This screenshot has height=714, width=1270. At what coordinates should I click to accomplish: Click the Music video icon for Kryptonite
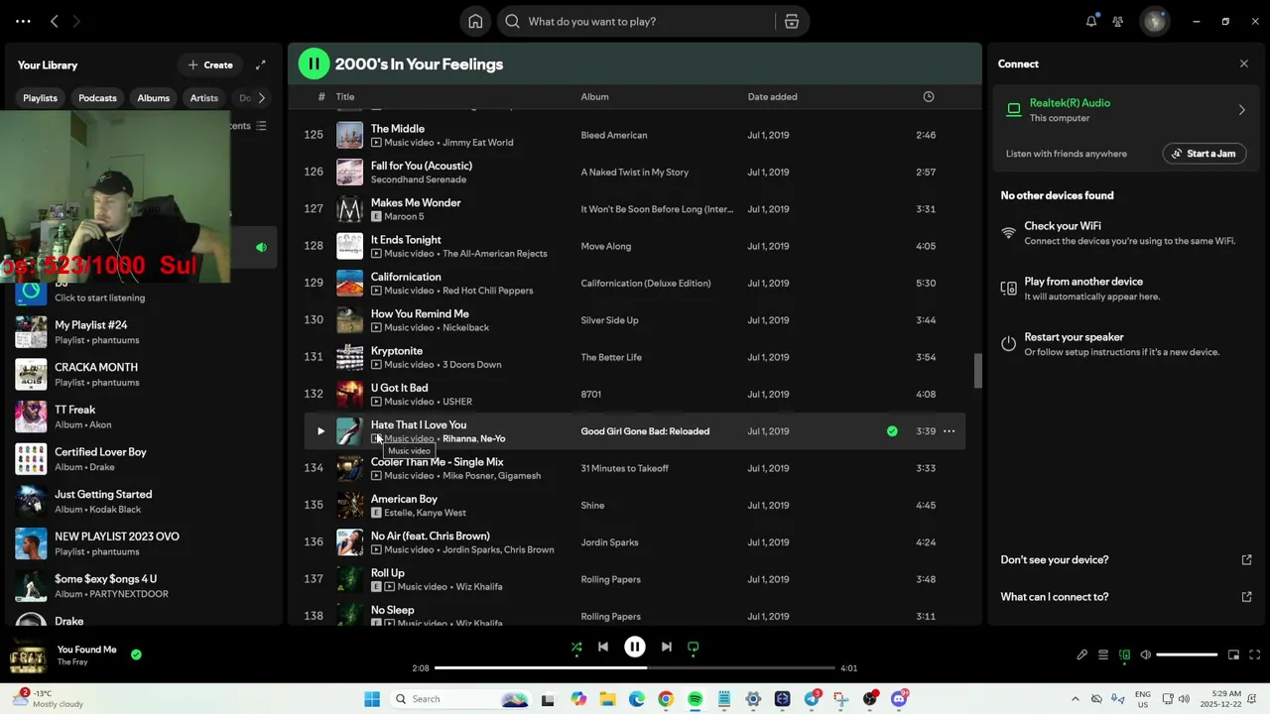point(376,365)
